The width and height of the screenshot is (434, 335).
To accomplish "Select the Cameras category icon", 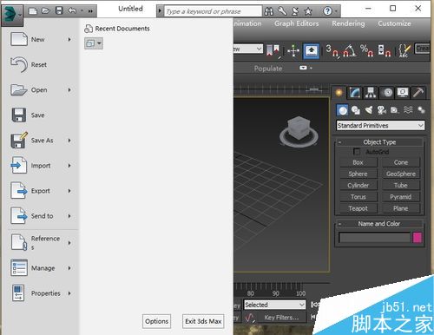I will tap(382, 110).
